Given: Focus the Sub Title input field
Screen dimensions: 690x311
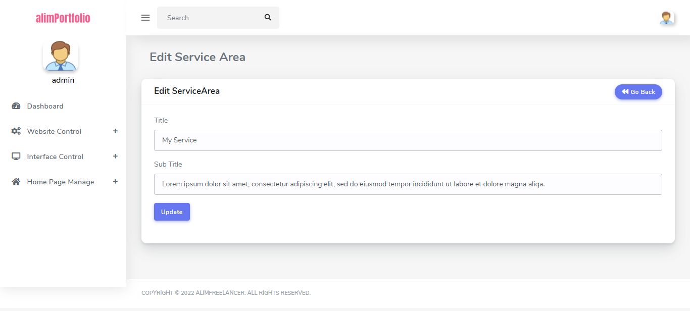Looking at the screenshot, I should pos(408,184).
